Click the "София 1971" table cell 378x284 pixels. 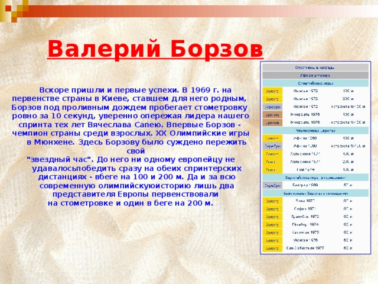point(305,209)
